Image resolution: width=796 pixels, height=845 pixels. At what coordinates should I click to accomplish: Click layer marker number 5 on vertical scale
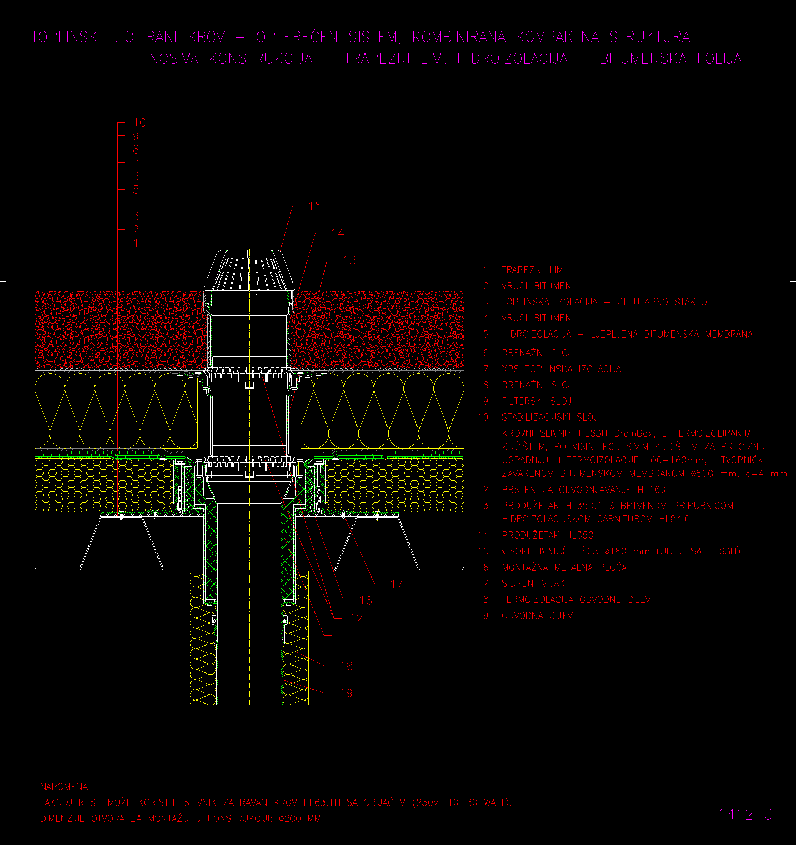pos(136,190)
